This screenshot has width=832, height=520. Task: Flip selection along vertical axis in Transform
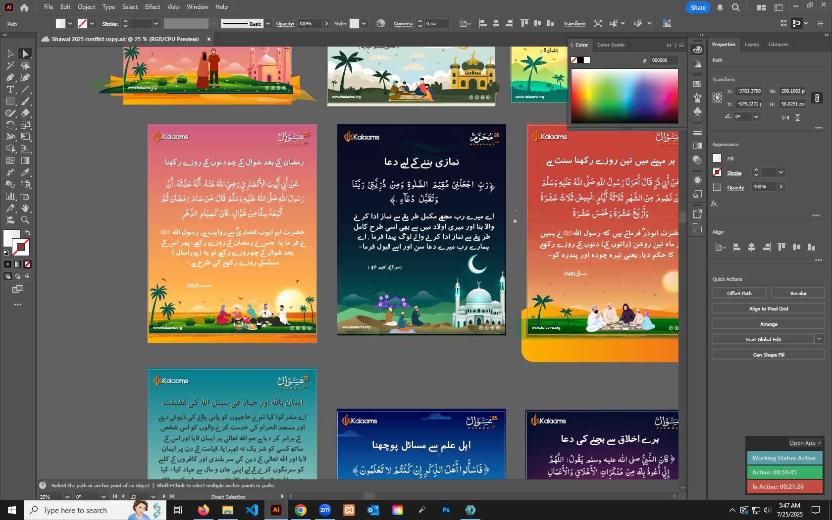(x=797, y=117)
